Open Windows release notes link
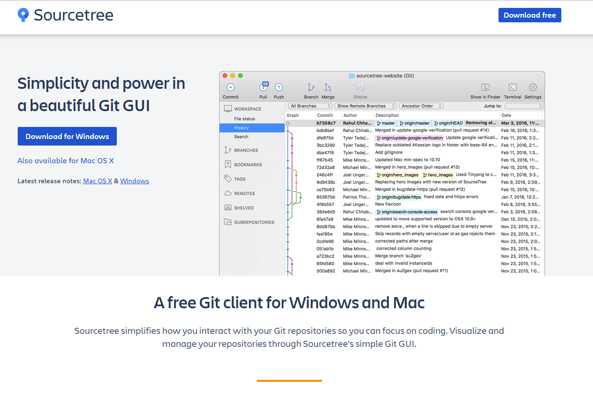Viewport: 593px width, 398px height. [x=135, y=181]
